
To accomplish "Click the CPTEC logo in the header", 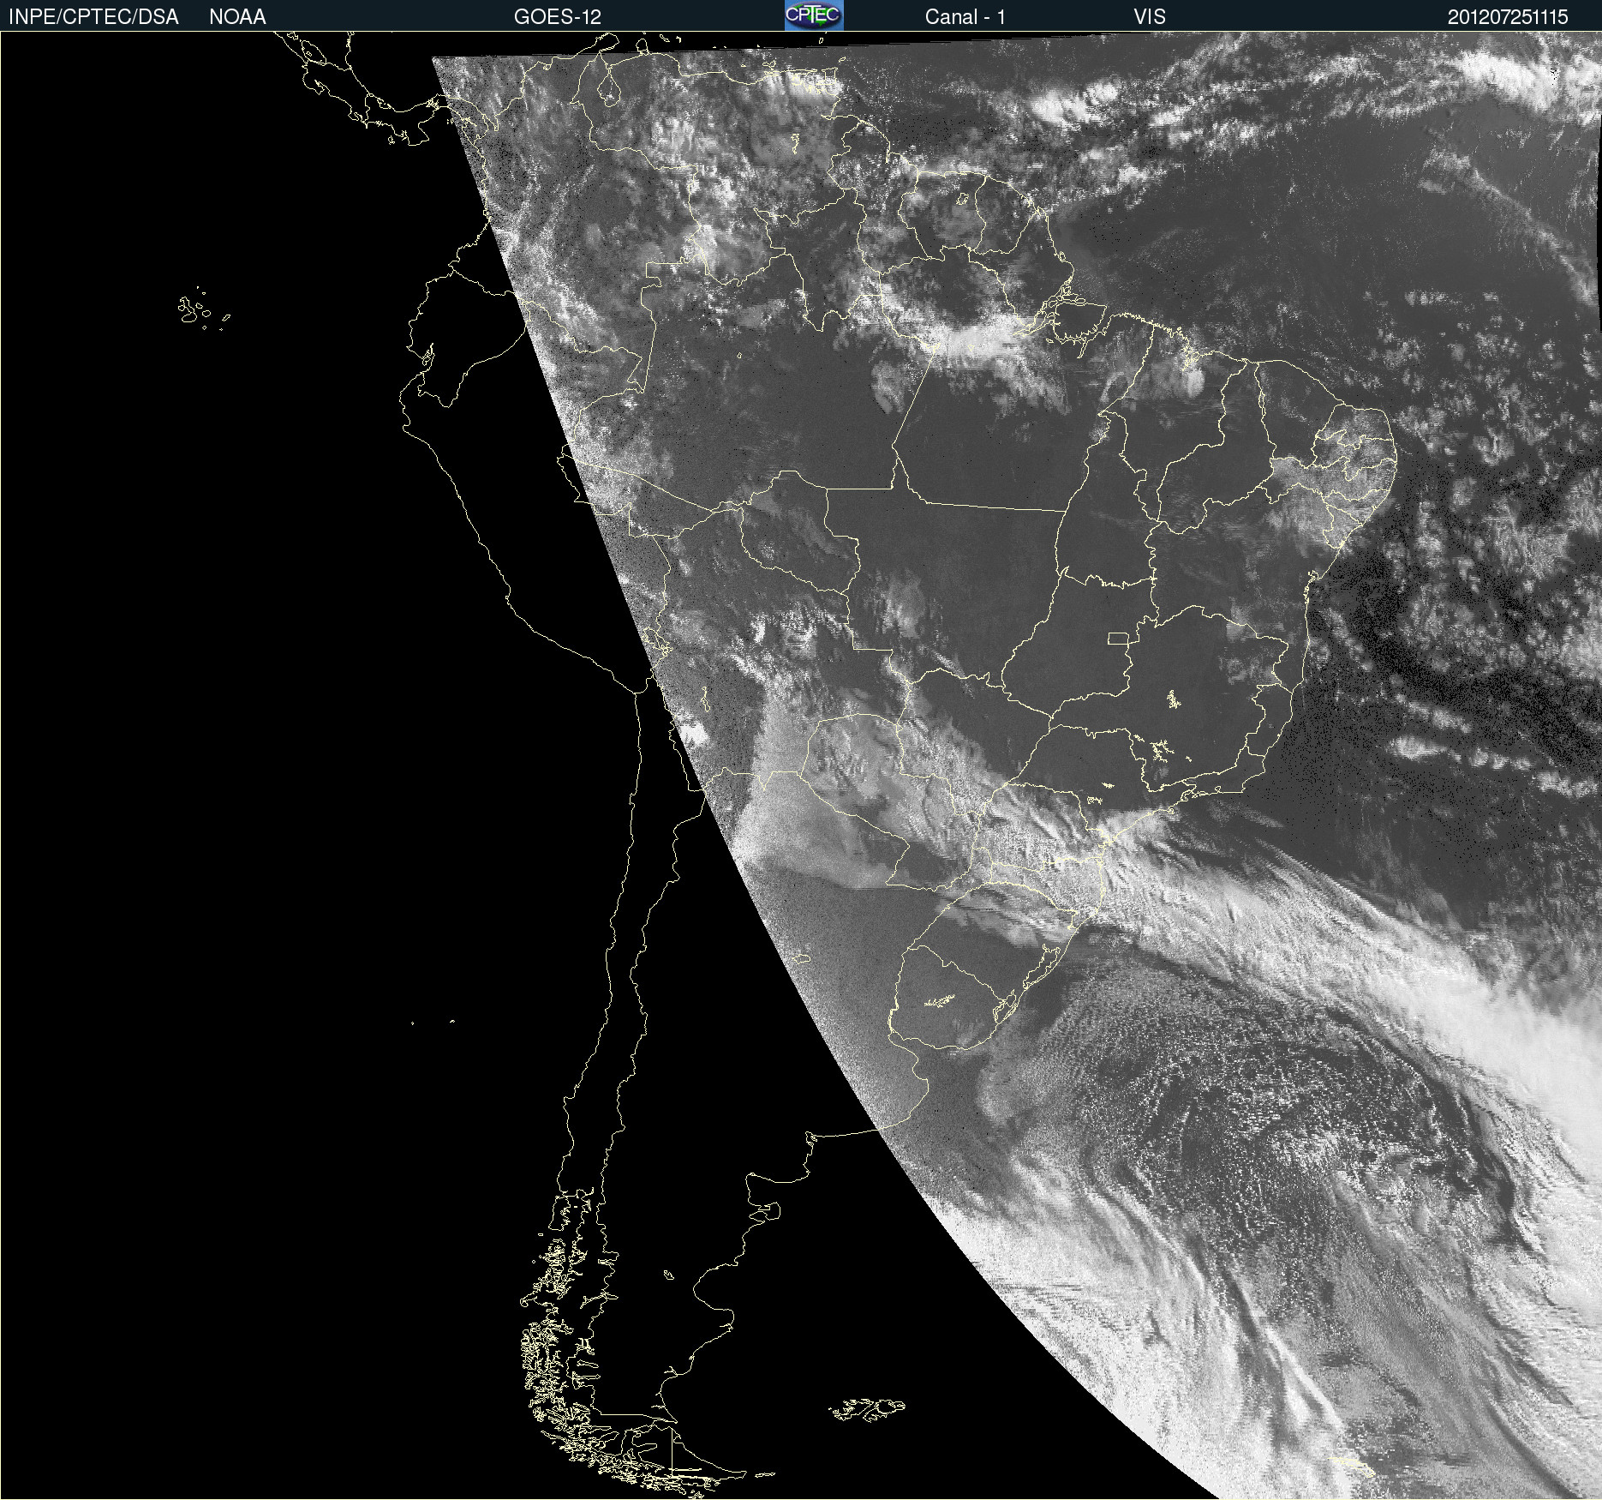I will tap(814, 15).
